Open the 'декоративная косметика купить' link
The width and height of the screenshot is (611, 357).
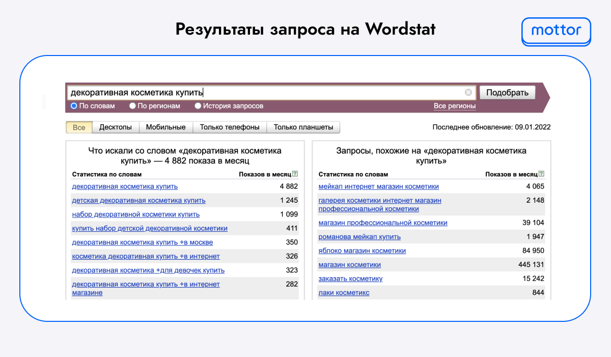pos(125,186)
